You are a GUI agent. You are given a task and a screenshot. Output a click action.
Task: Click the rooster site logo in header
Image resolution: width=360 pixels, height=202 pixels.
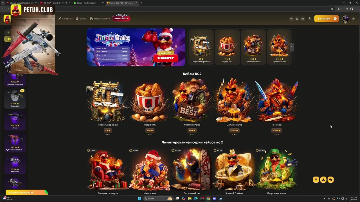[x=7, y=19]
